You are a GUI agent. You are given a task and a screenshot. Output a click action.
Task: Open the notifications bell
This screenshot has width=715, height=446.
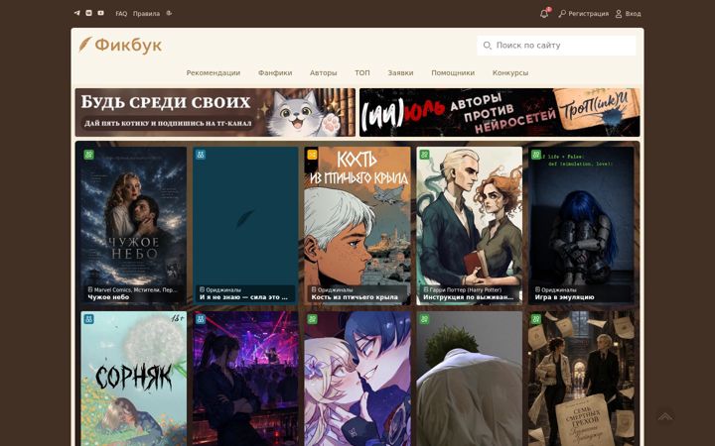(544, 14)
